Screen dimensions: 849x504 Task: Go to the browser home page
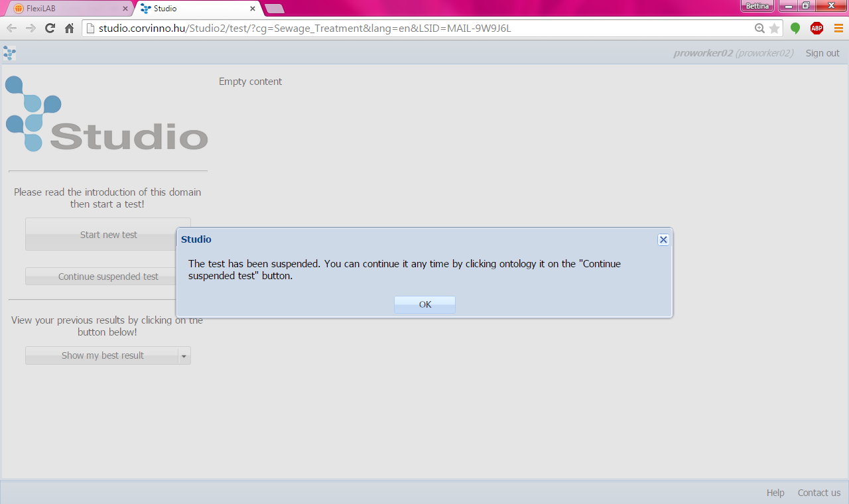pyautogui.click(x=69, y=28)
